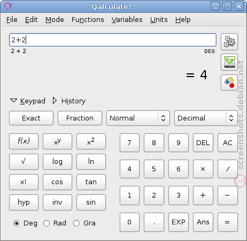Click the DEL key
Screen dimensions: 247x241
203,142
